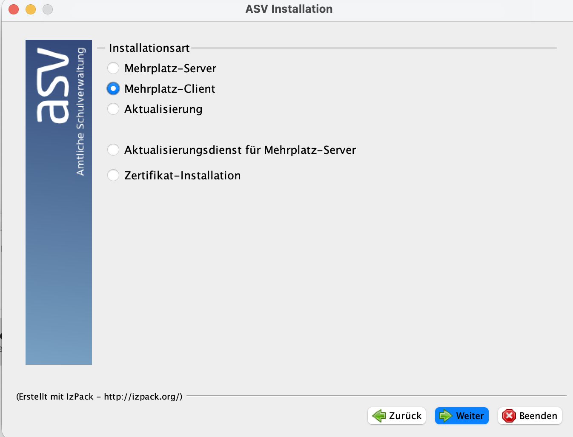
Task: Click the gray disabled zoom window button
Action: [48, 9]
